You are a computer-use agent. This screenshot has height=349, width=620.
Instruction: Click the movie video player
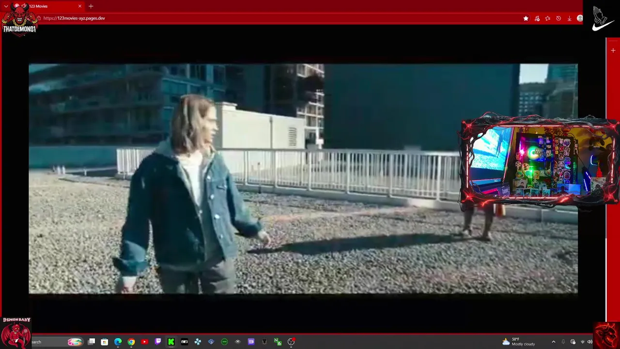point(303,179)
